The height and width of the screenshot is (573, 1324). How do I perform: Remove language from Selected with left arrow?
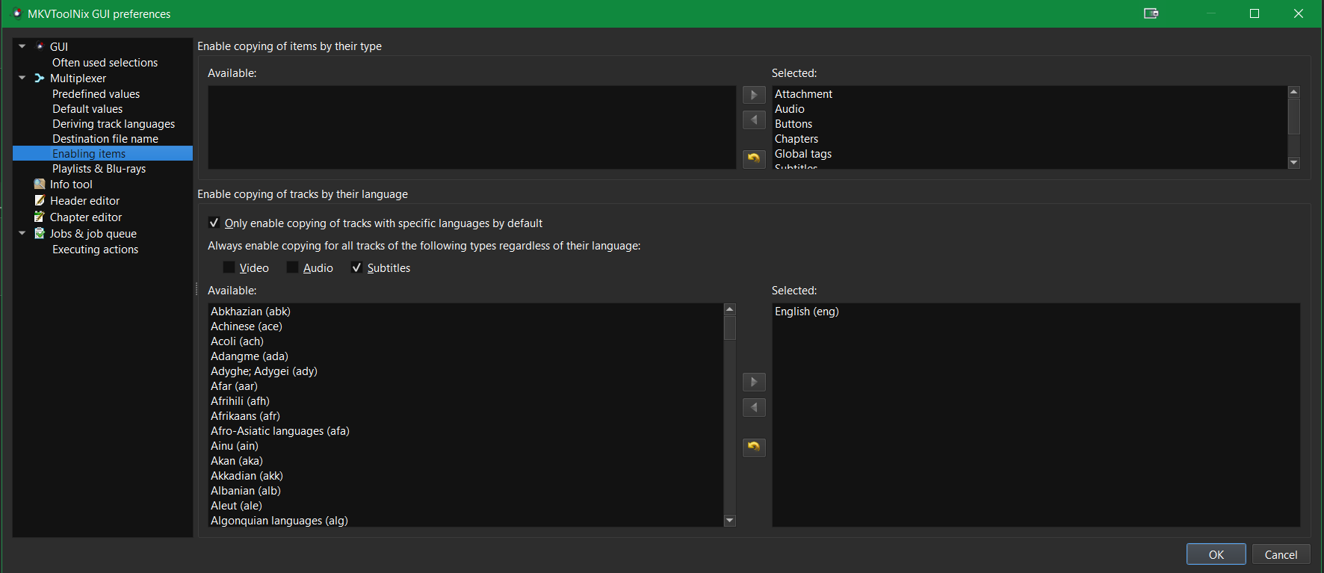coord(754,408)
